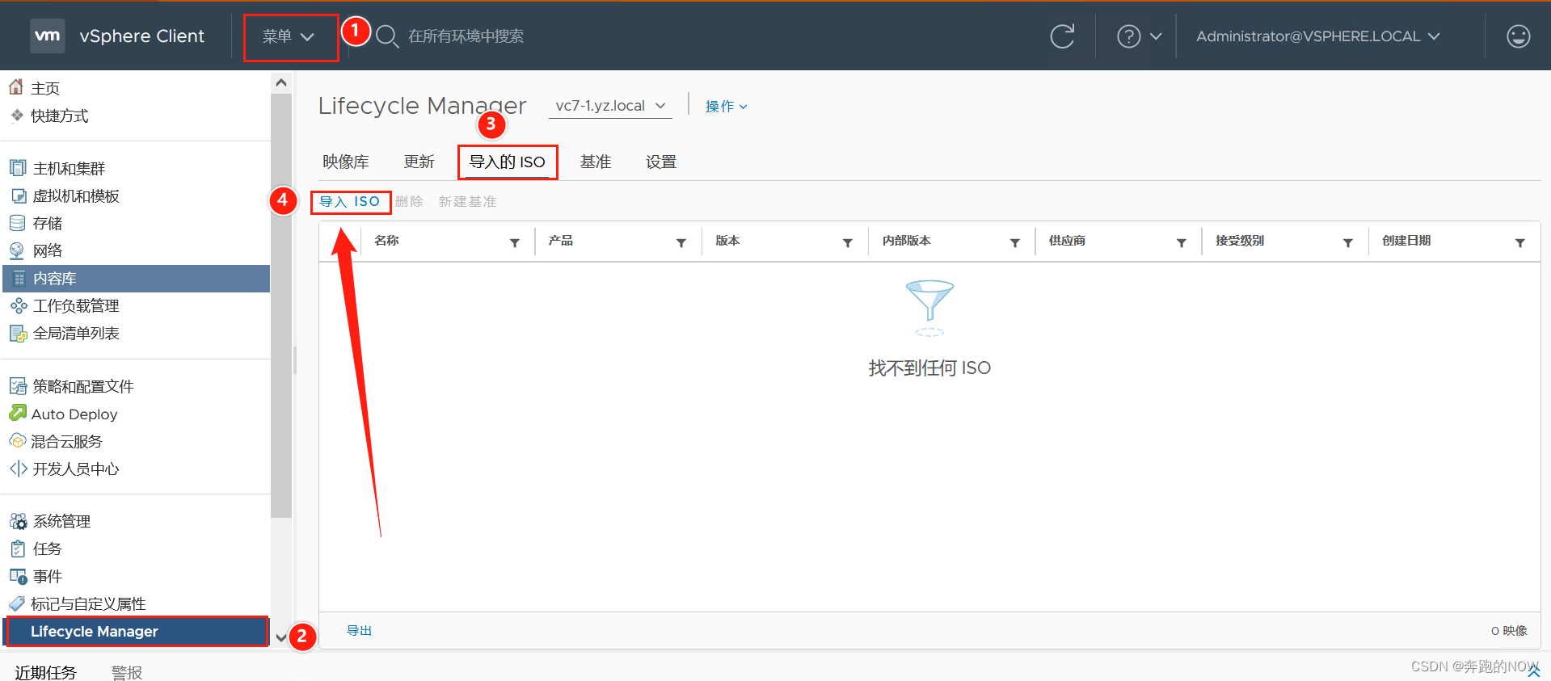
Task: Click the search magnifier icon
Action: (x=387, y=36)
